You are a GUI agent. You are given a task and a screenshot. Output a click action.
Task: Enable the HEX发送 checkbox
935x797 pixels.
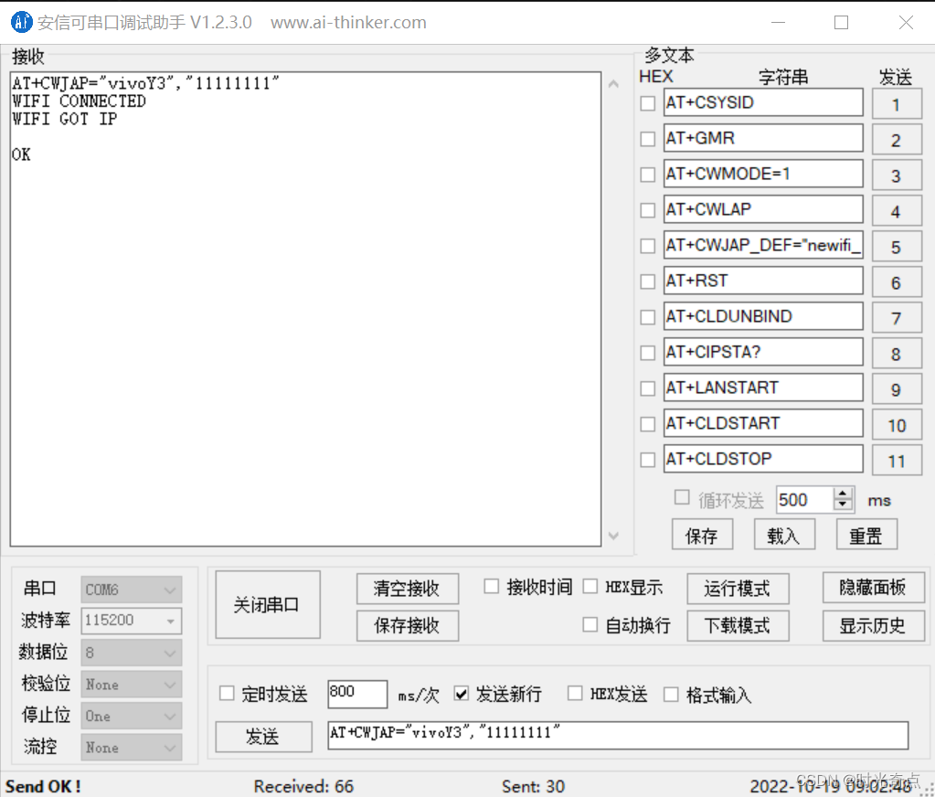coord(575,694)
